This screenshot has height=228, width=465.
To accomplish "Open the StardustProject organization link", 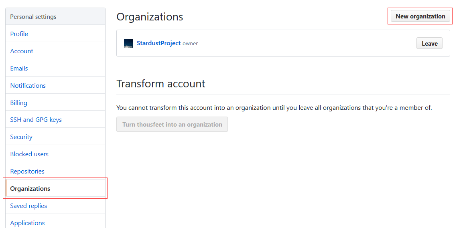I will [x=159, y=43].
